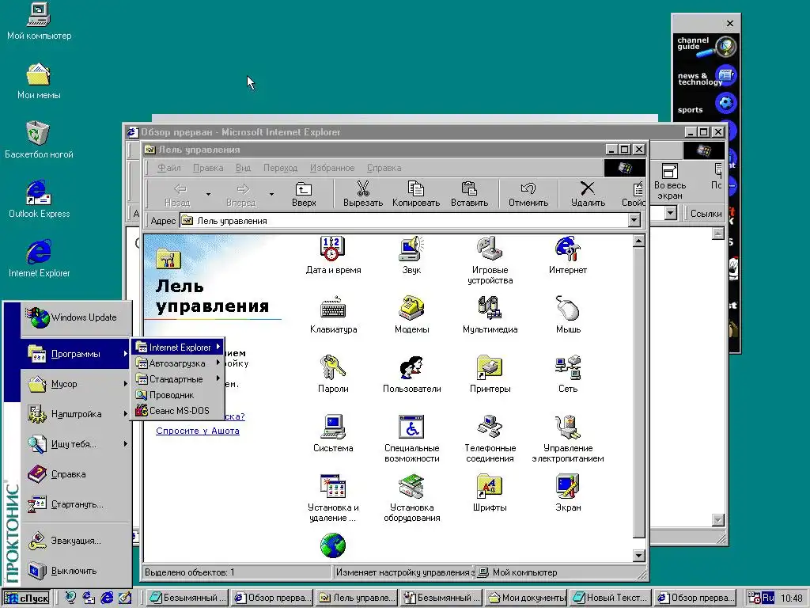Follow the Спросите у Ашота link

pos(197,431)
